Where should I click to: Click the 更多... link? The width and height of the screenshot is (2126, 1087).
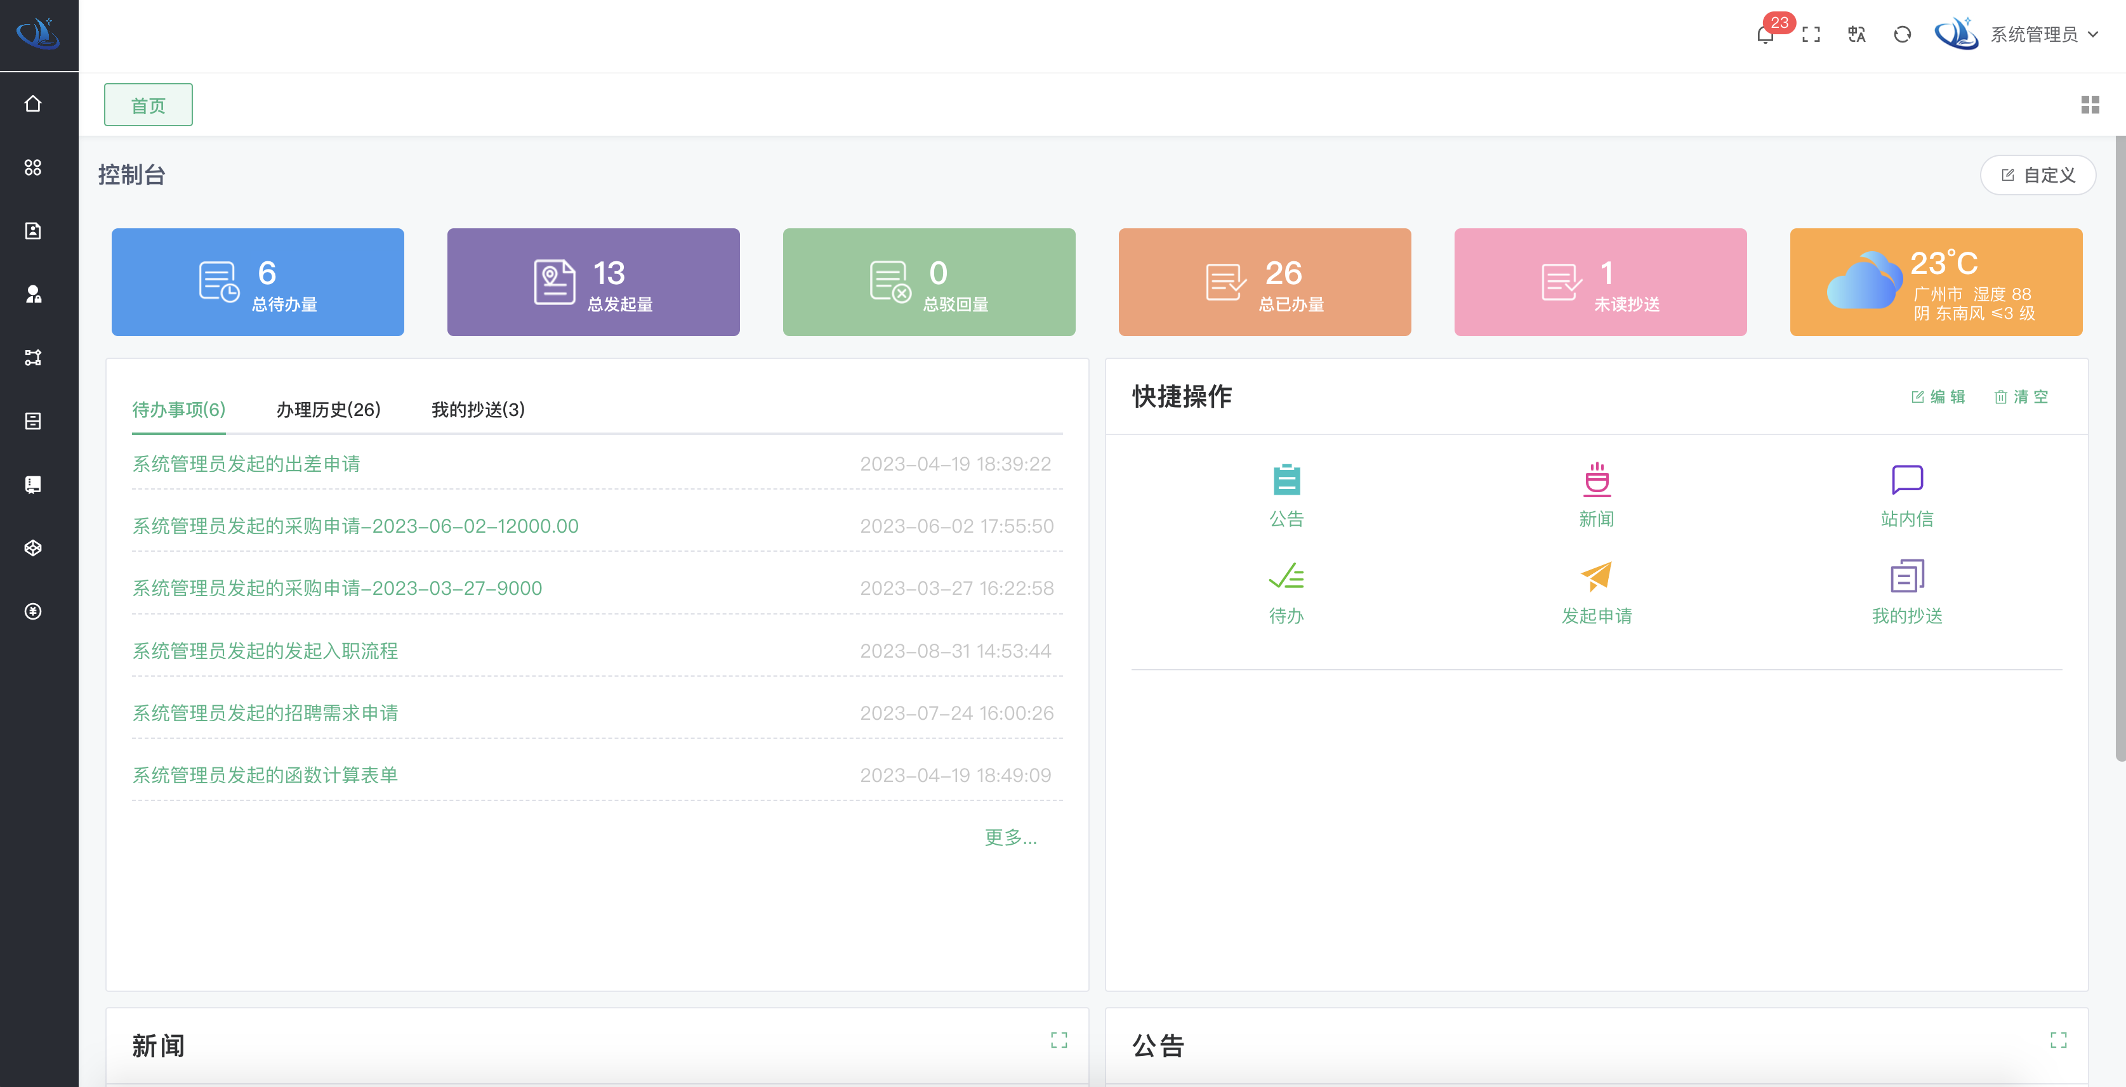(1011, 837)
